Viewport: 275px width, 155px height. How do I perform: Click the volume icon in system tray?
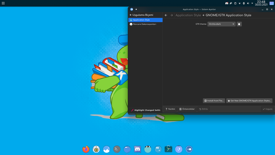[248, 3]
